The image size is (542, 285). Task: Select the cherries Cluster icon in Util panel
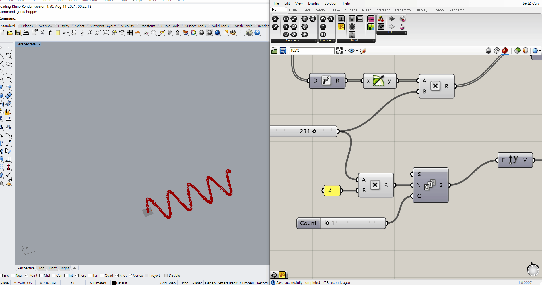pos(381,19)
